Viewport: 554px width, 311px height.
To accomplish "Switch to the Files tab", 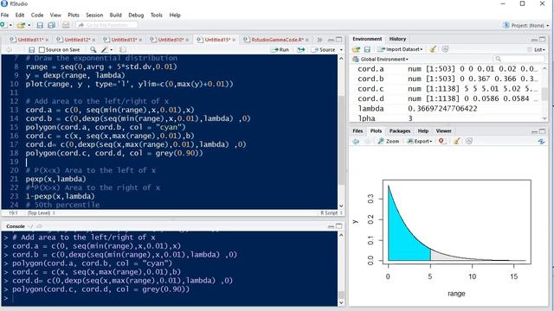I will (x=358, y=130).
